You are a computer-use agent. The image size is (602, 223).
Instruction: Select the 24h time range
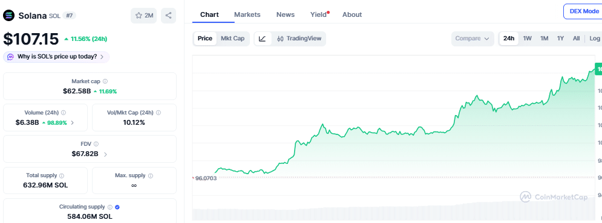(x=509, y=39)
